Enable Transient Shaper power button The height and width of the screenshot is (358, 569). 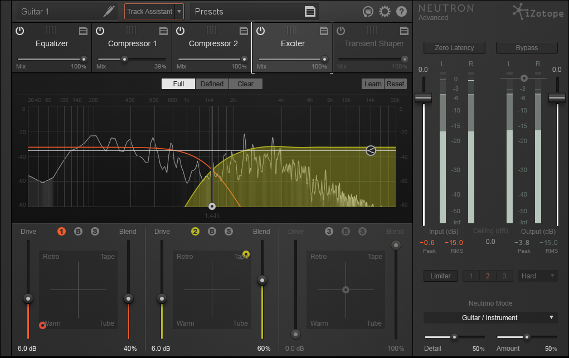[341, 31]
